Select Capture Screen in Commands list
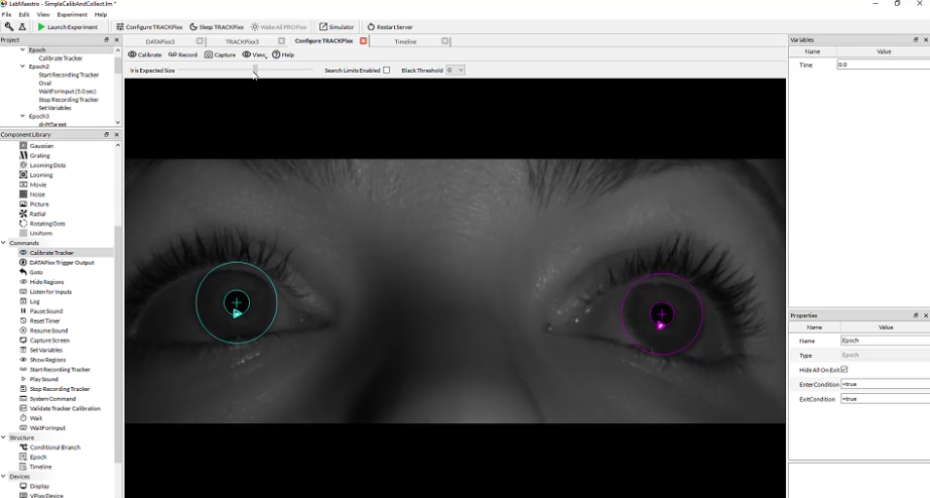Viewport: 930px width, 498px height. point(49,340)
